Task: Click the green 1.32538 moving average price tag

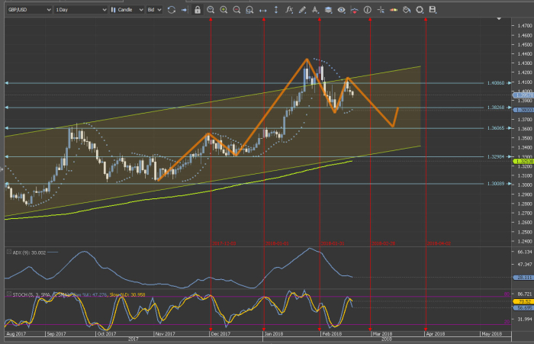Action: coord(523,161)
